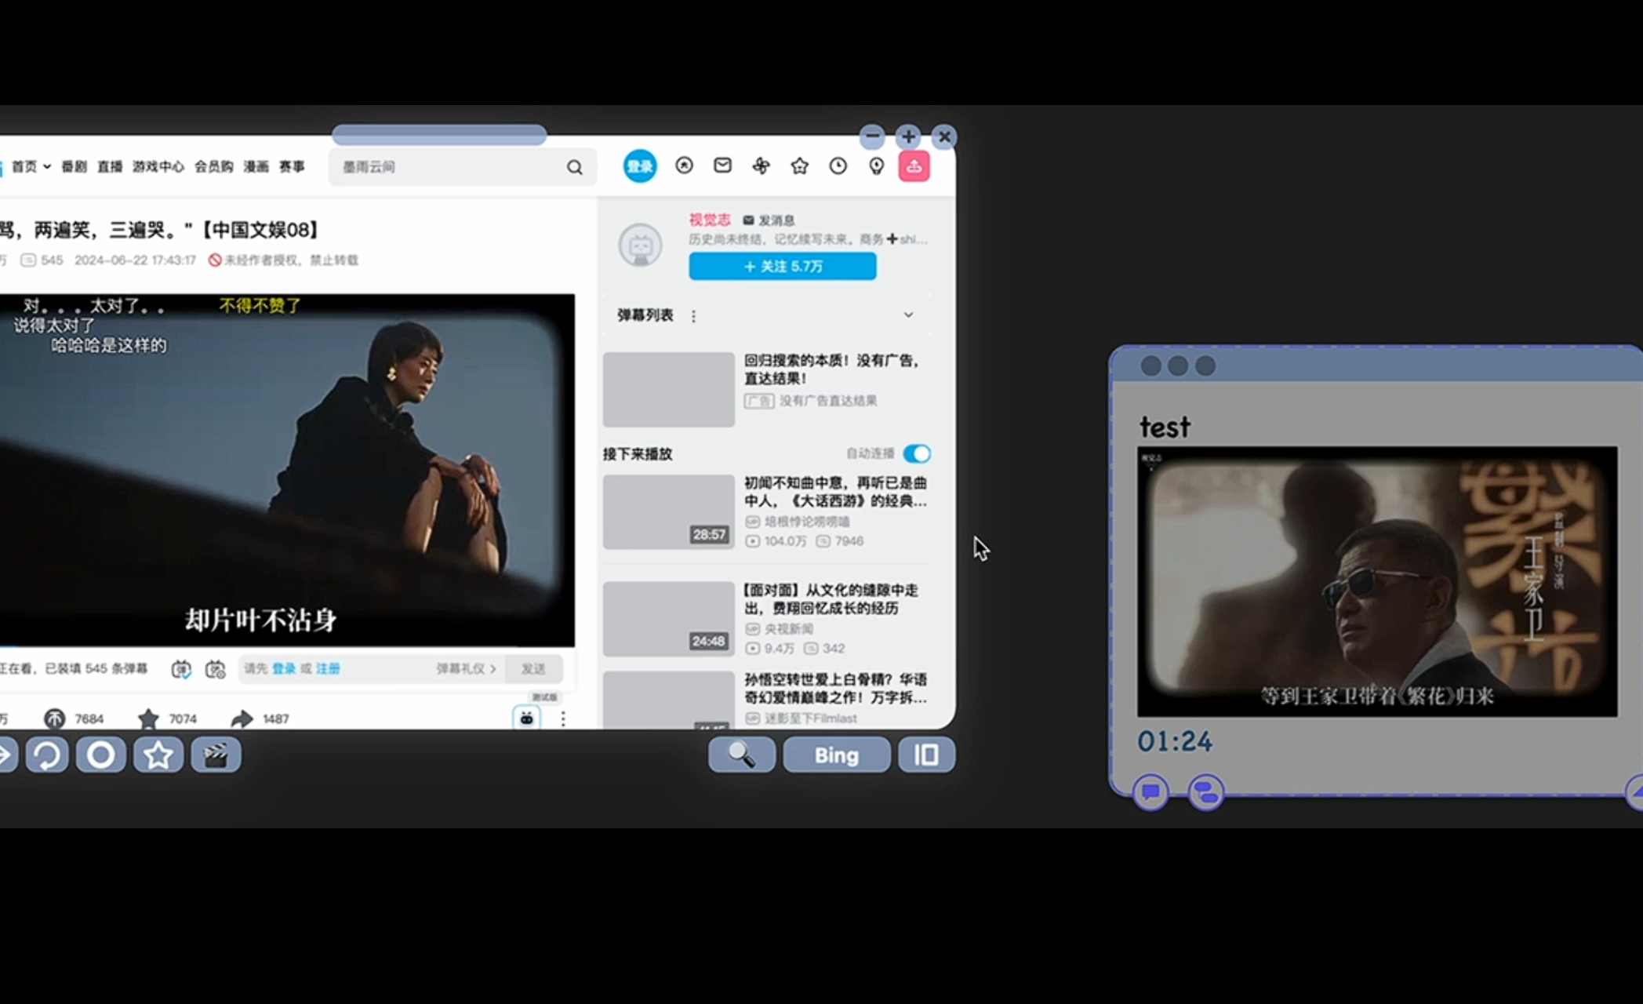Toggle the sidebar panel button beside Bing
This screenshot has width=1643, height=1004.
[926, 755]
